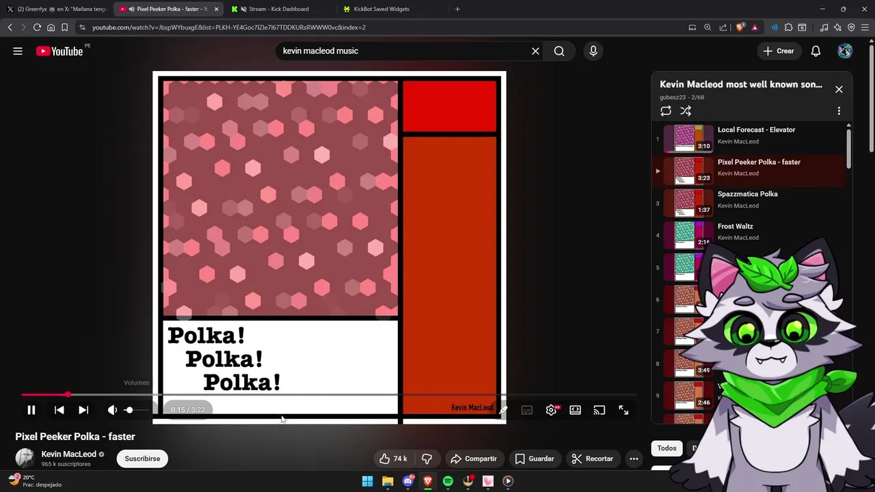The height and width of the screenshot is (492, 875).
Task: Open the YouTube guide hamburger menu
Action: click(x=18, y=51)
